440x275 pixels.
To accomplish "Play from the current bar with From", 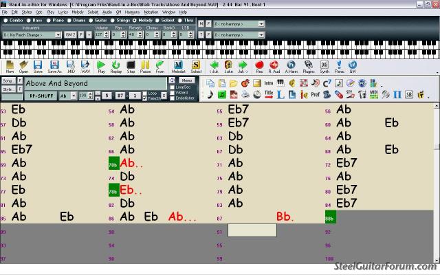I will (x=160, y=67).
